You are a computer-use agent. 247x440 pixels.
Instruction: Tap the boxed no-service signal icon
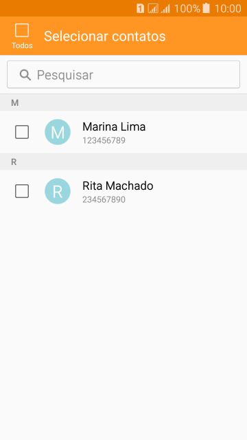(x=153, y=8)
